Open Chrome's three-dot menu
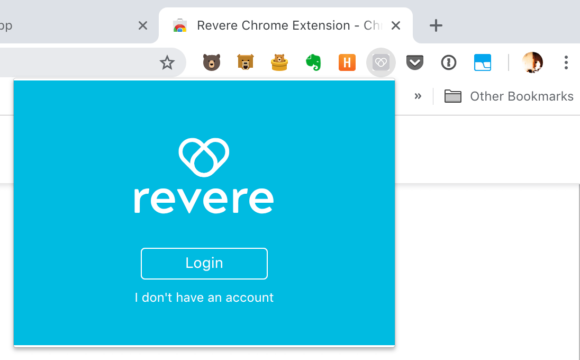Screen dimensions: 580x360 [x=566, y=62]
